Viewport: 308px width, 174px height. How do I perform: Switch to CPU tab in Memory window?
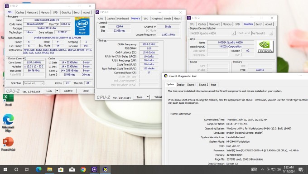click(101, 19)
